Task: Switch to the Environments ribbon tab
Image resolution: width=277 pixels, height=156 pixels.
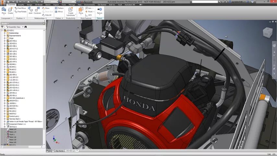Action: pyautogui.click(x=90, y=5)
